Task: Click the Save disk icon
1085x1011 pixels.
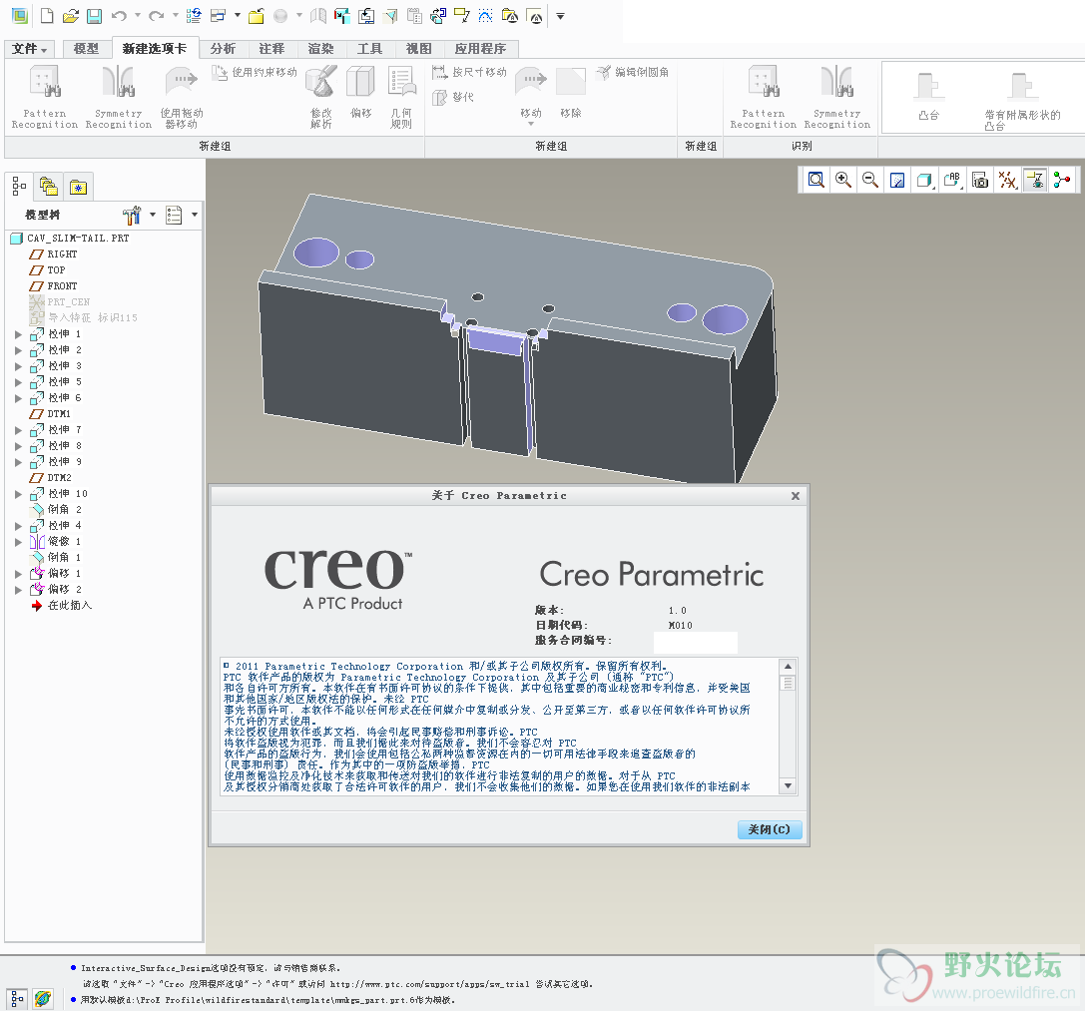Action: [94, 16]
